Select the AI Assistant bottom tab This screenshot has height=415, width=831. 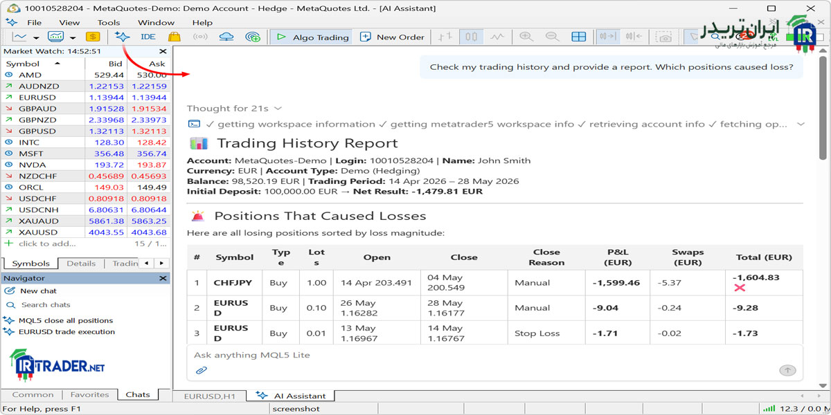click(292, 396)
